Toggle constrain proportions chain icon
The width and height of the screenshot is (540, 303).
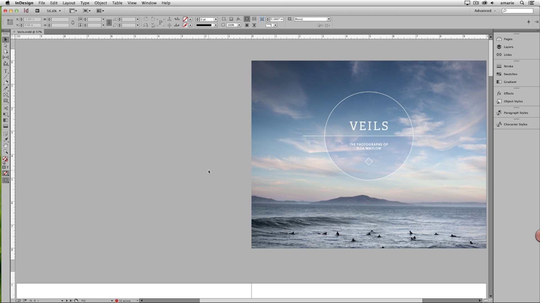(x=73, y=22)
